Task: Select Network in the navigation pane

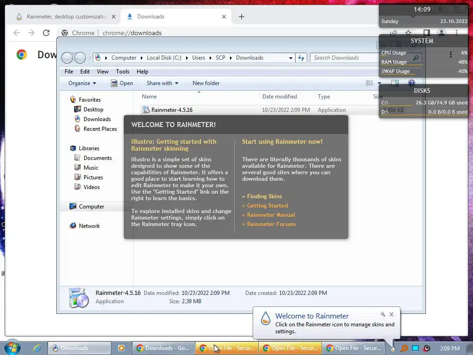Action: pyautogui.click(x=89, y=226)
